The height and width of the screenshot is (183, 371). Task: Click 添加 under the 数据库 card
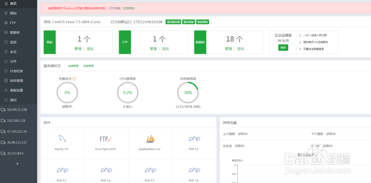point(240,49)
